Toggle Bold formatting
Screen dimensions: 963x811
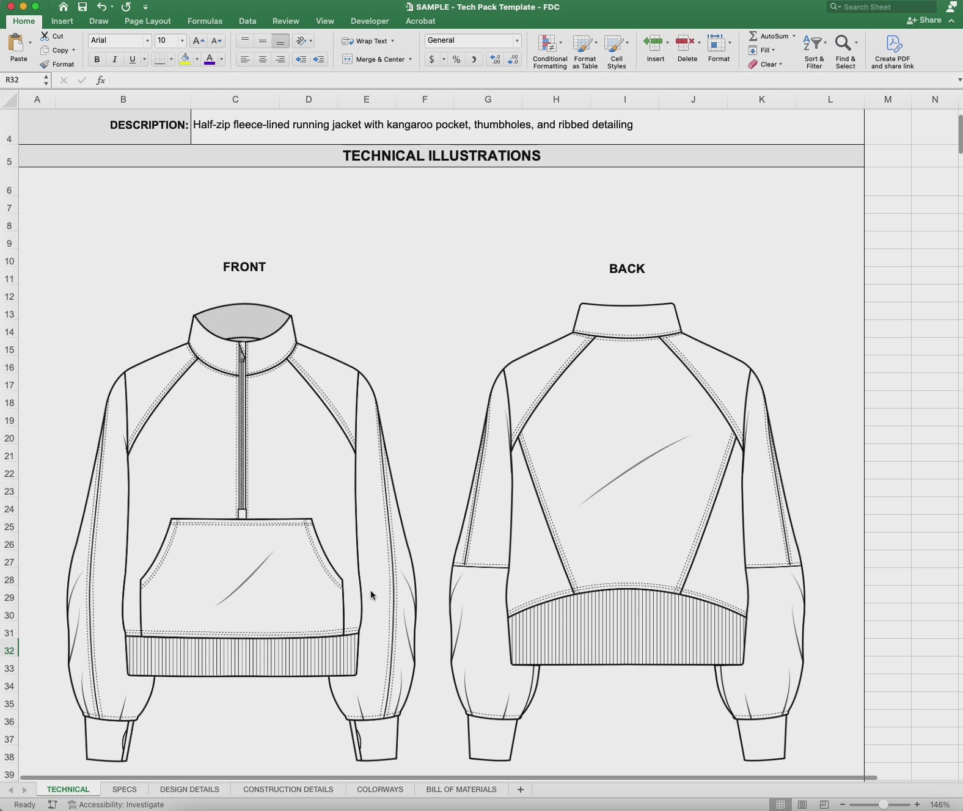[97, 59]
